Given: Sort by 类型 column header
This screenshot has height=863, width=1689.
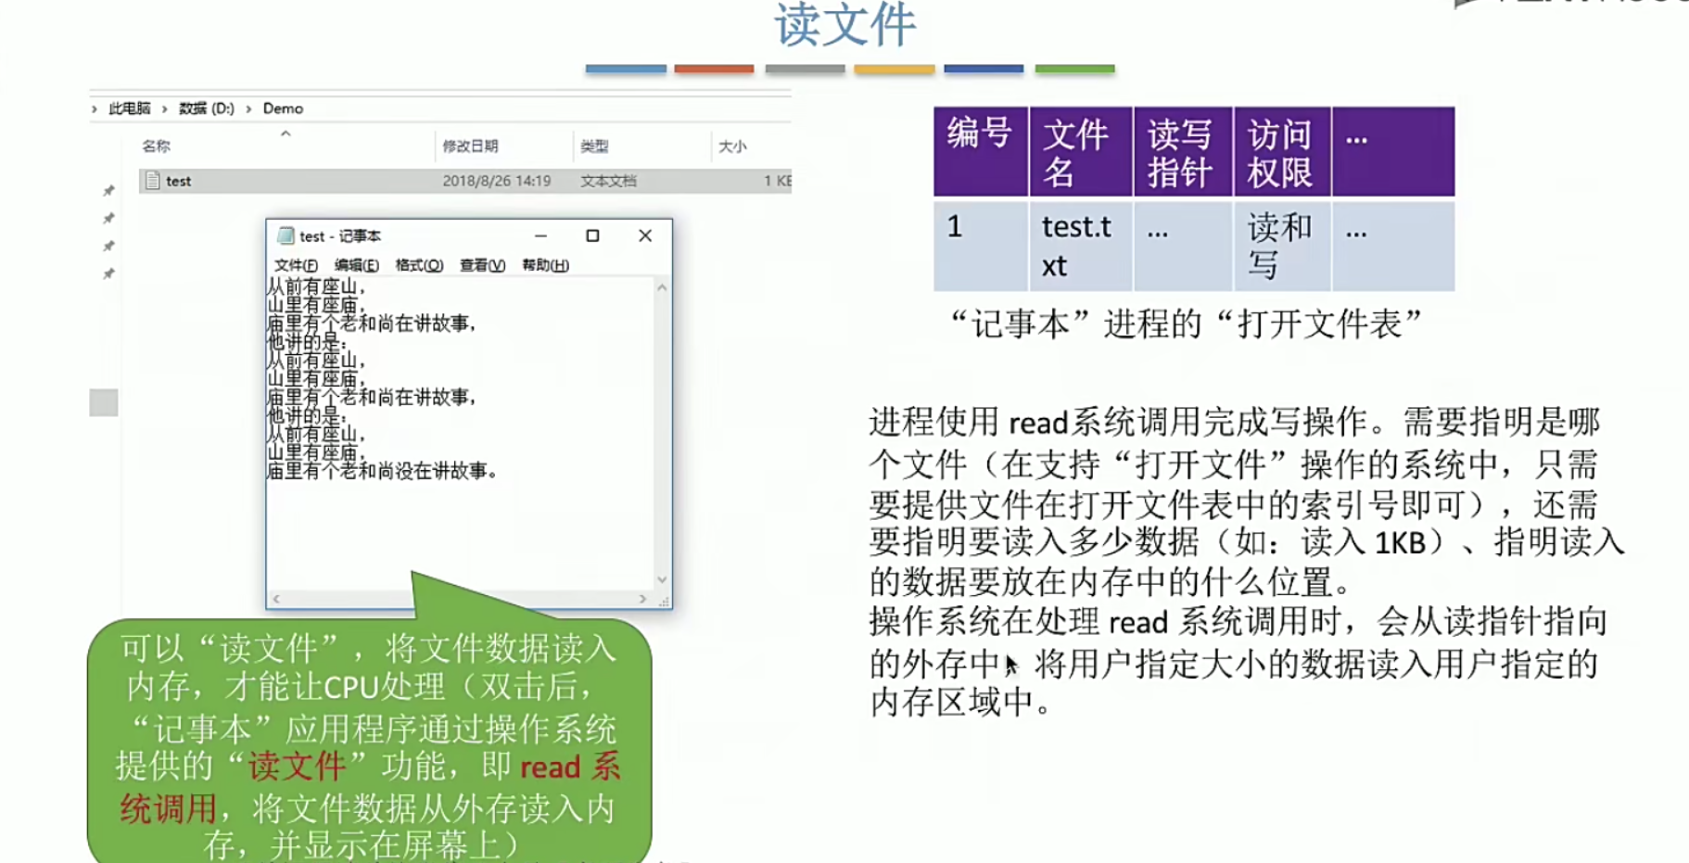Looking at the screenshot, I should click(x=594, y=146).
